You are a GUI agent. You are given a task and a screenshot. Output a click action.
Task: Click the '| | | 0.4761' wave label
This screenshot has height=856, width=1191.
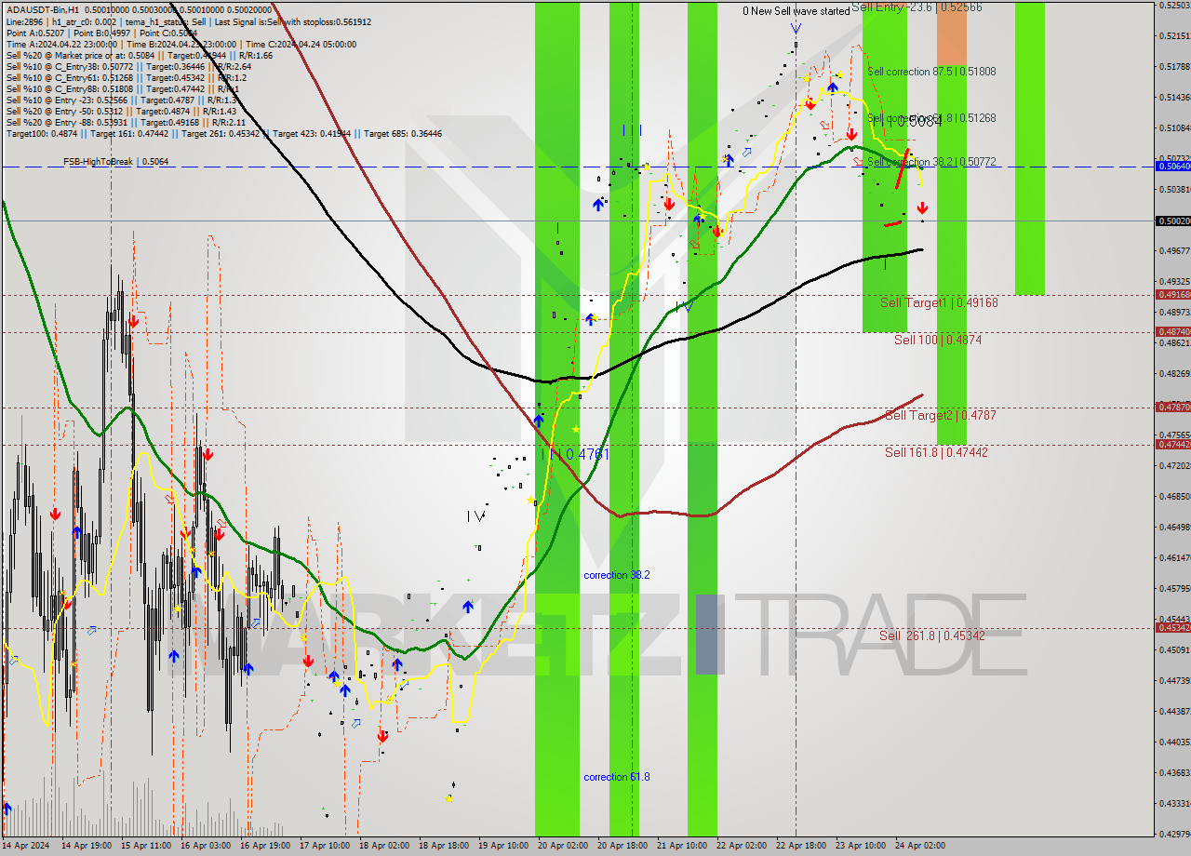tap(575, 454)
